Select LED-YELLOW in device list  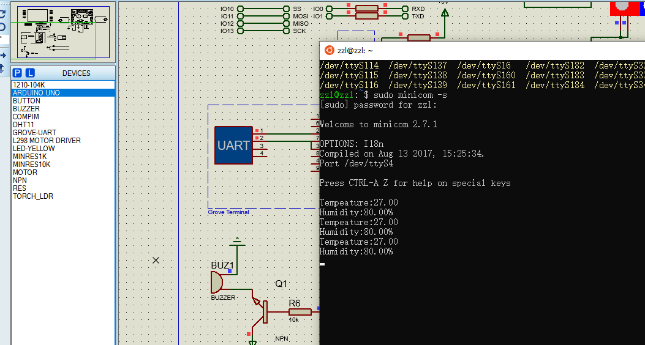(x=63, y=149)
